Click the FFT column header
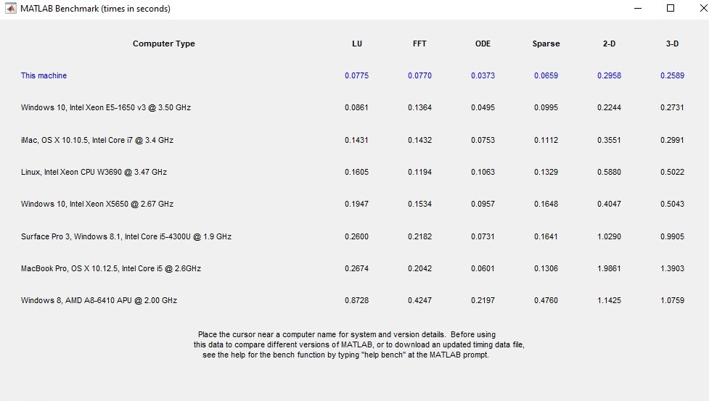709x401 pixels. [419, 44]
